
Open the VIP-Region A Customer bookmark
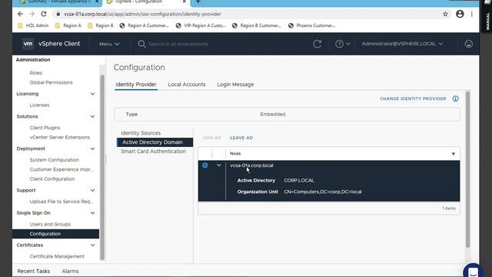pos(201,25)
